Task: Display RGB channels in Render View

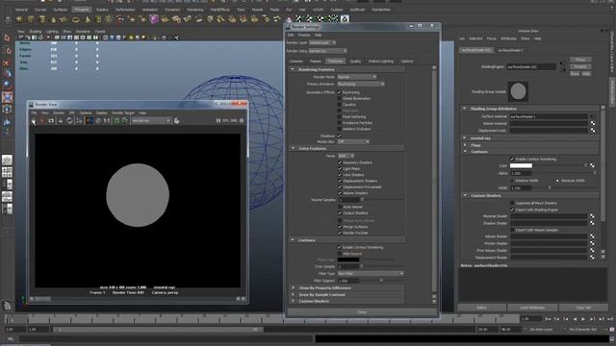Action: click(89, 121)
